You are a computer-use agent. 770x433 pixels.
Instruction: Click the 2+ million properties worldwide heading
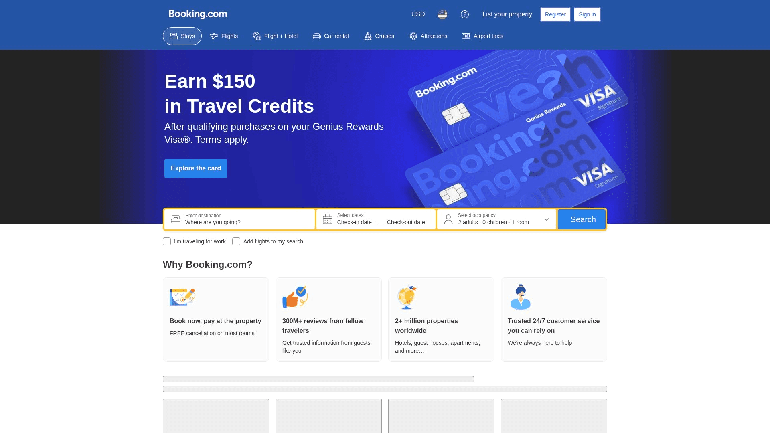tap(426, 326)
